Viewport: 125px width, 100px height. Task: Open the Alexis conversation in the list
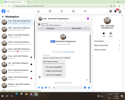[17, 71]
